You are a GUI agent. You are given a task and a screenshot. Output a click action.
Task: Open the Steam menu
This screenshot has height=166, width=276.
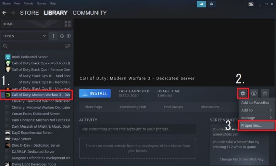(x=7, y=3)
